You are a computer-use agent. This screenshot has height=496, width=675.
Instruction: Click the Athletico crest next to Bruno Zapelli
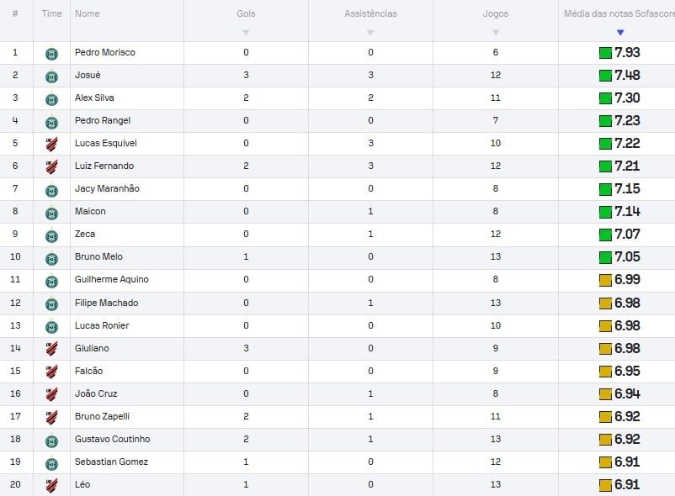click(51, 417)
